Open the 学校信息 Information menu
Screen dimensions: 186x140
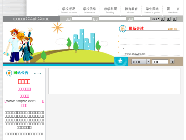(89, 10)
